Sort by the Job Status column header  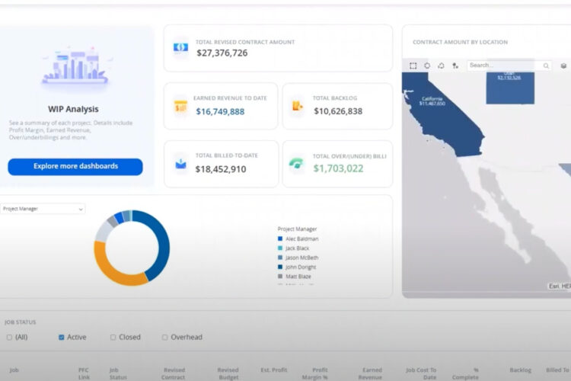(118, 373)
